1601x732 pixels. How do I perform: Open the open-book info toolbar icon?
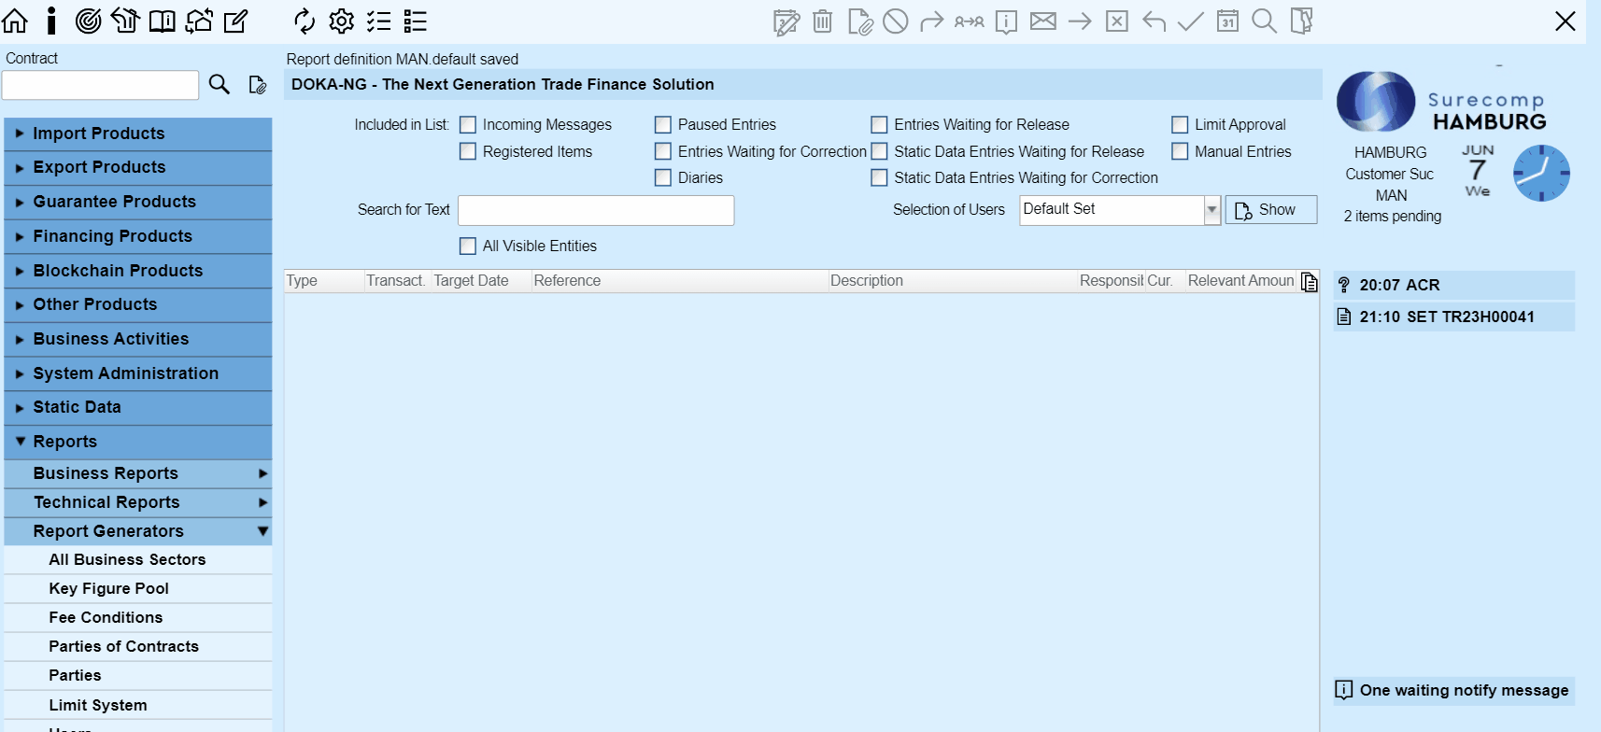tap(163, 21)
